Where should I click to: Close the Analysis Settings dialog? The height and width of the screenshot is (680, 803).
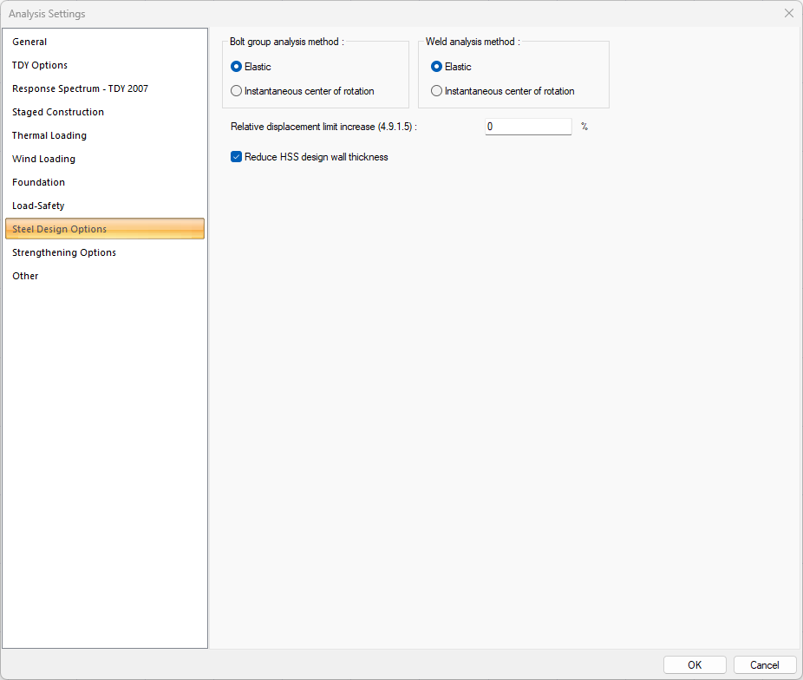(x=788, y=13)
